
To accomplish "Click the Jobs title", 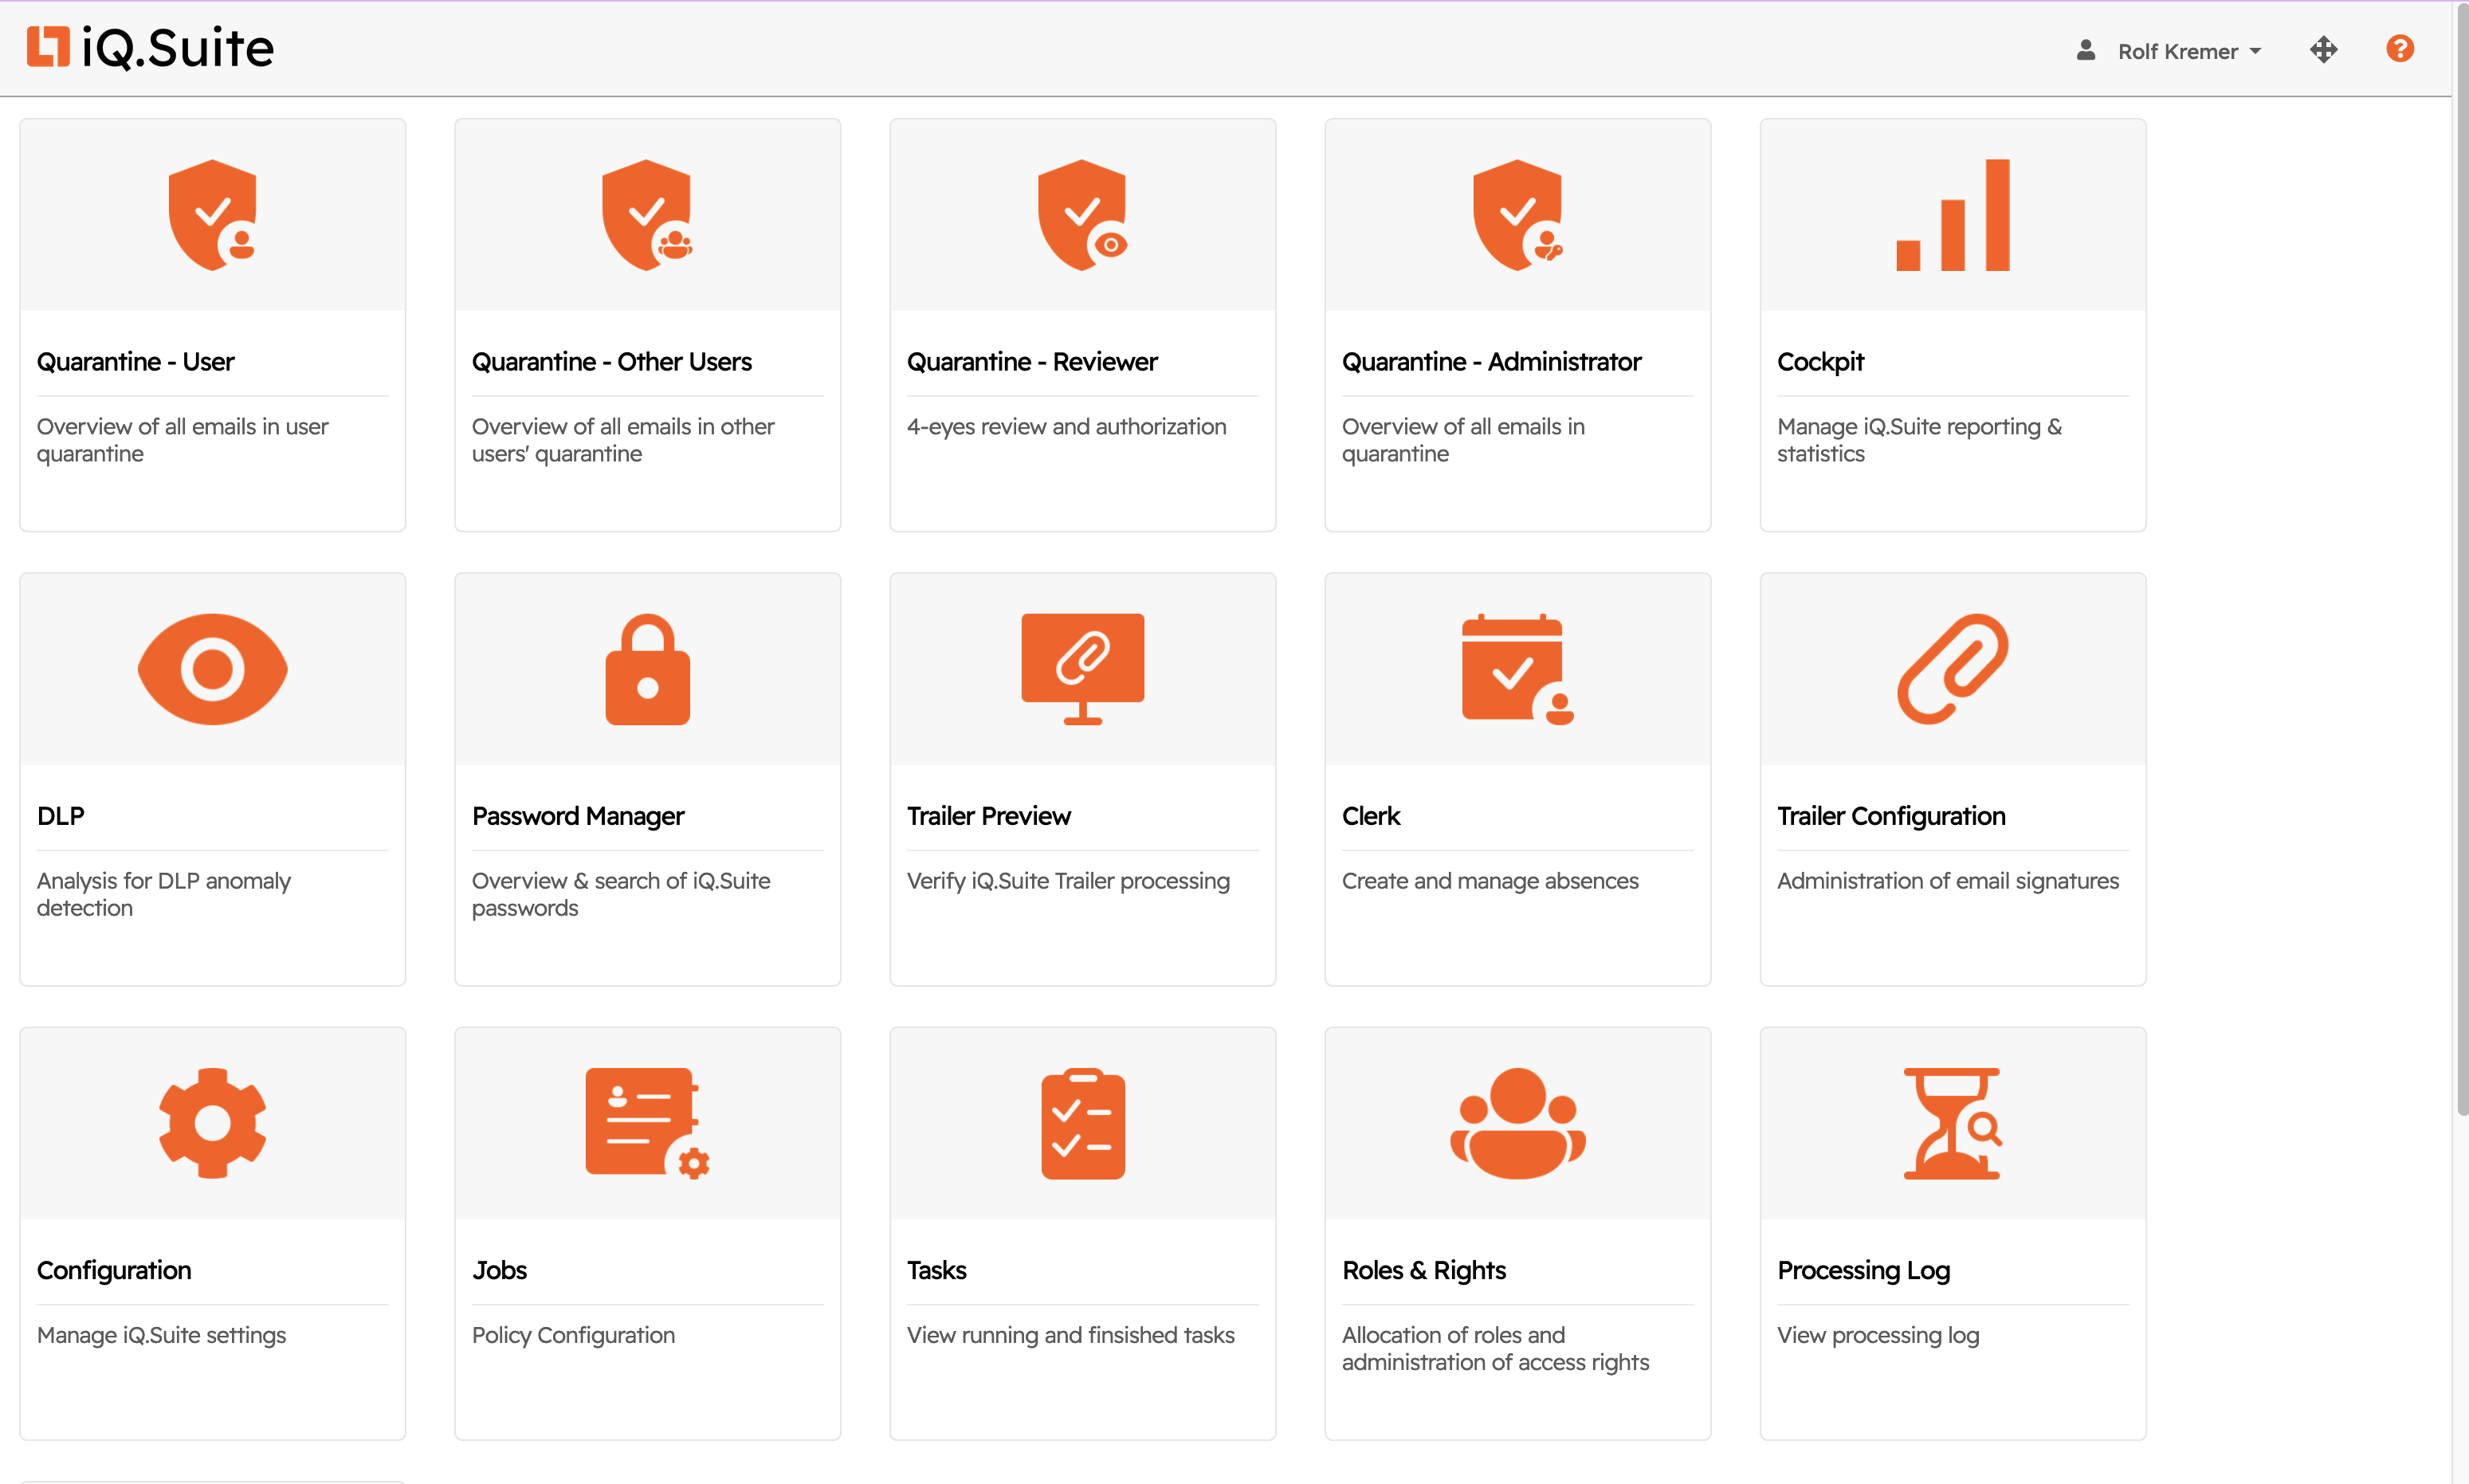I will [x=499, y=1270].
